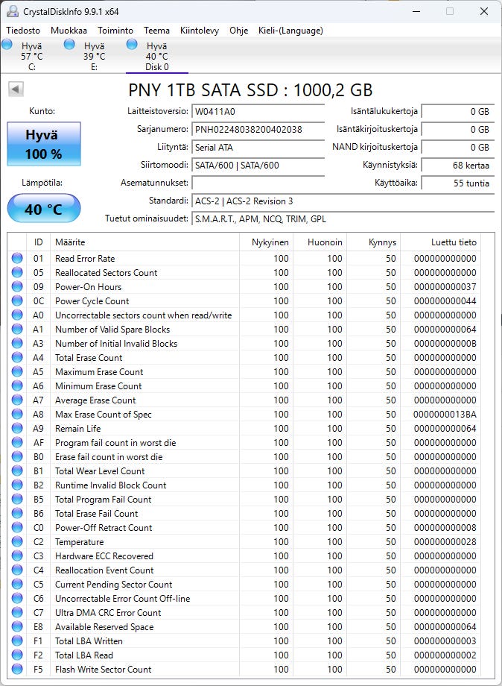This screenshot has width=502, height=686.
Task: Open the Ohje menu
Action: 238,31
